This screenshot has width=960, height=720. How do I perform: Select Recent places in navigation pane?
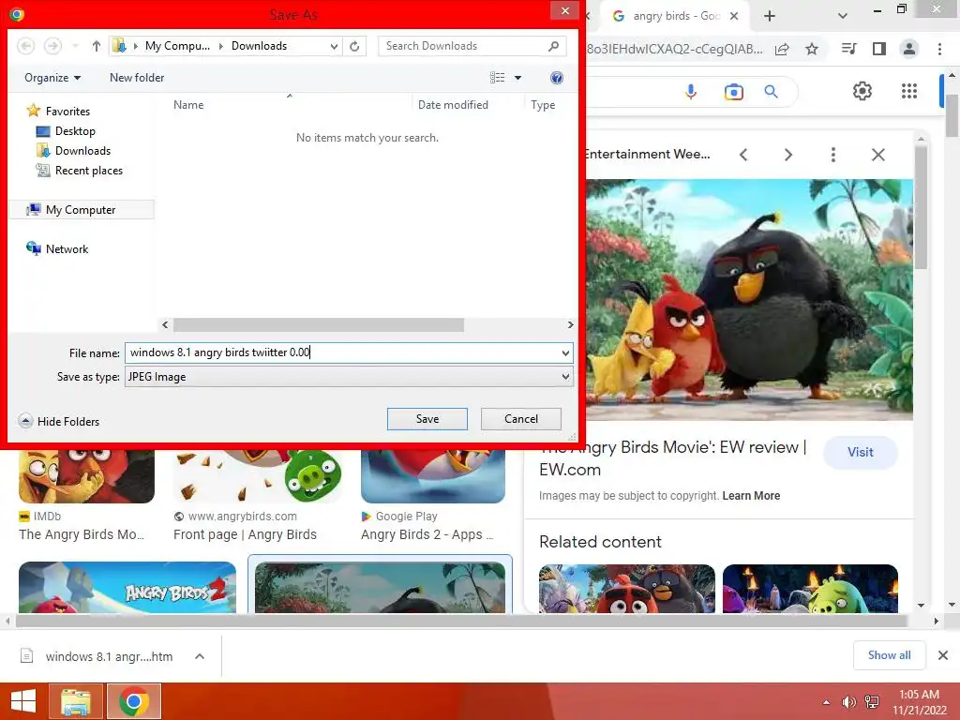click(80, 171)
